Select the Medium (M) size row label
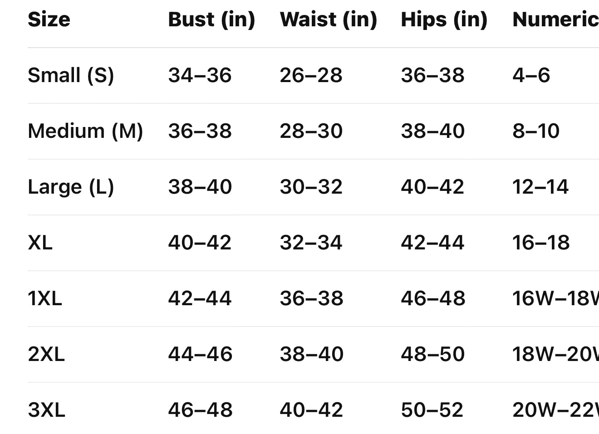This screenshot has height=434, width=599. [x=85, y=131]
